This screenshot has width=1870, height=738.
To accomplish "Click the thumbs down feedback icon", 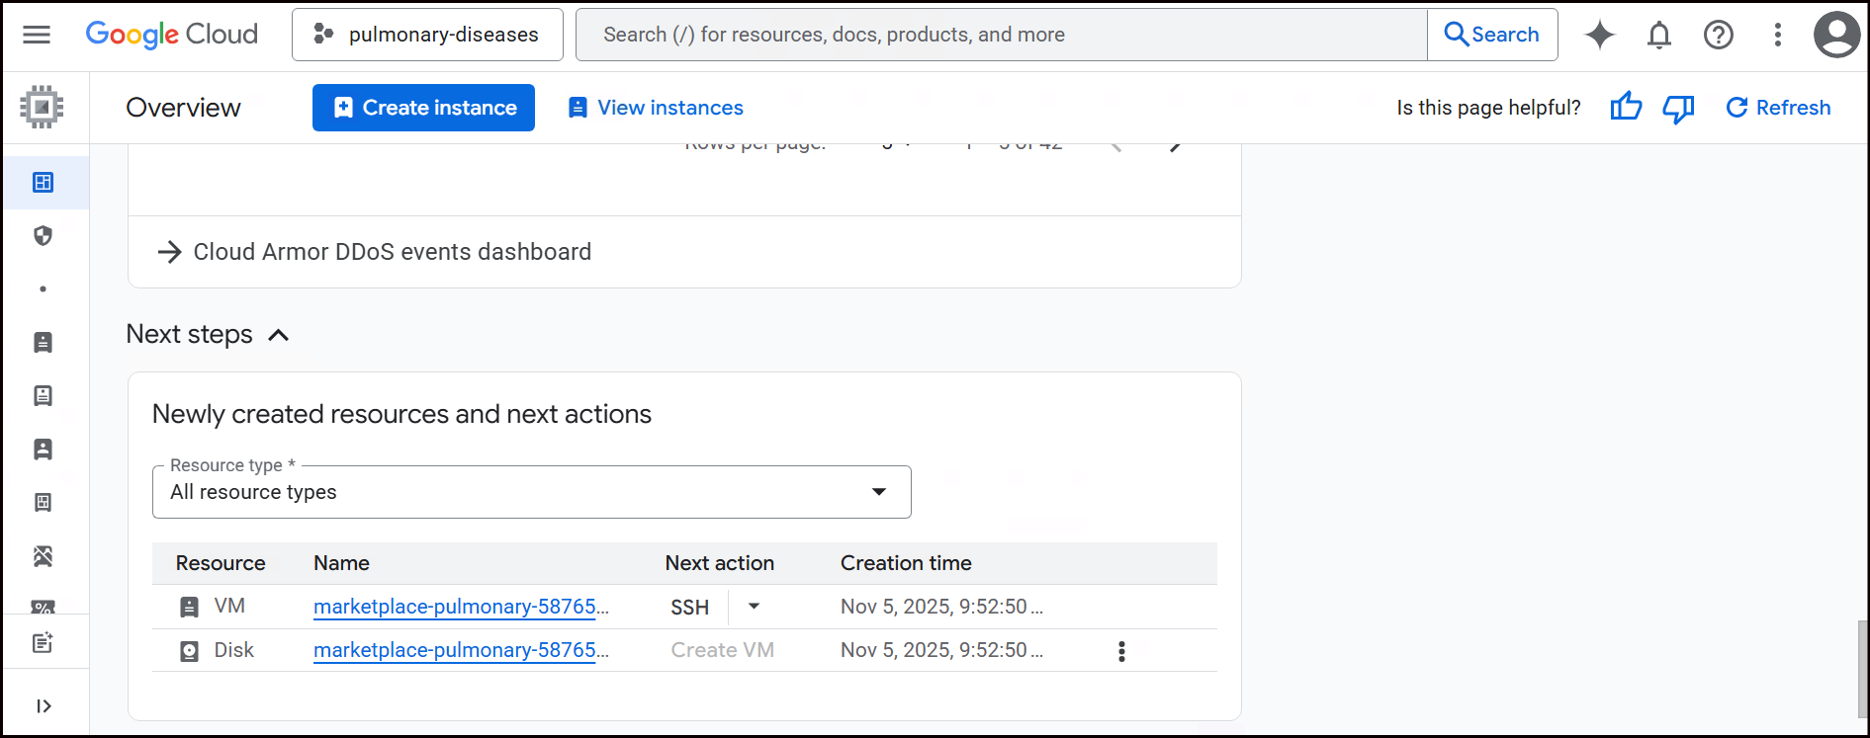I will 1678,107.
